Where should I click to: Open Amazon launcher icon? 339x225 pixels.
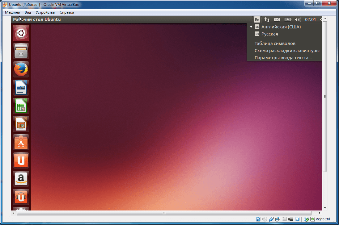click(x=21, y=179)
